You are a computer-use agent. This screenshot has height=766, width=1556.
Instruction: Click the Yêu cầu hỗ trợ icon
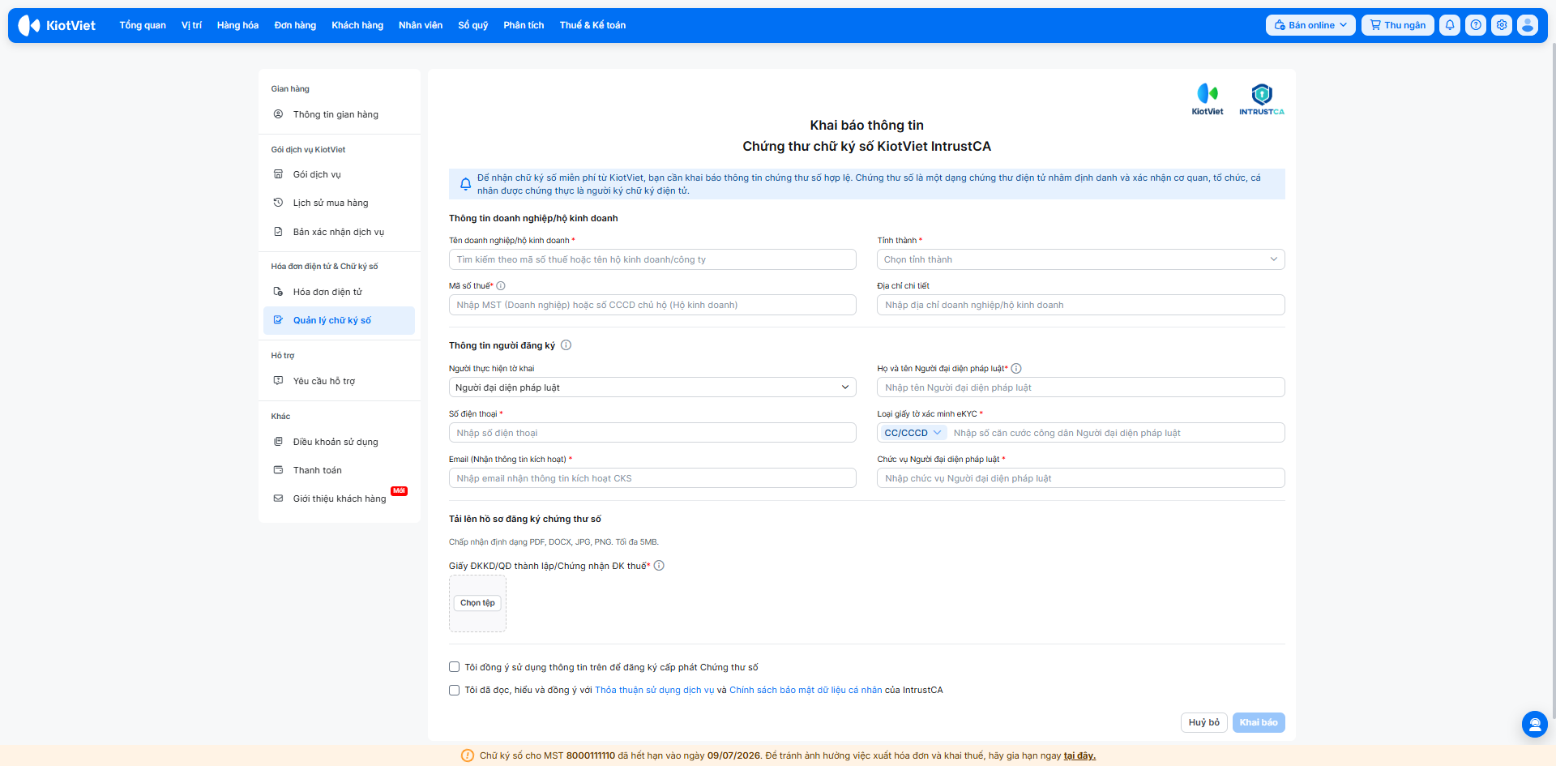point(278,381)
